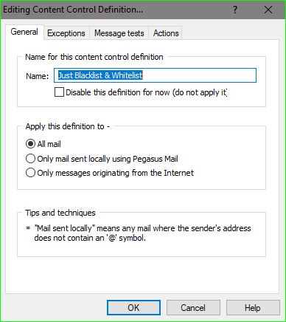Screen dimensions: 286x322
Task: Click the Name: label
Action: point(38,76)
